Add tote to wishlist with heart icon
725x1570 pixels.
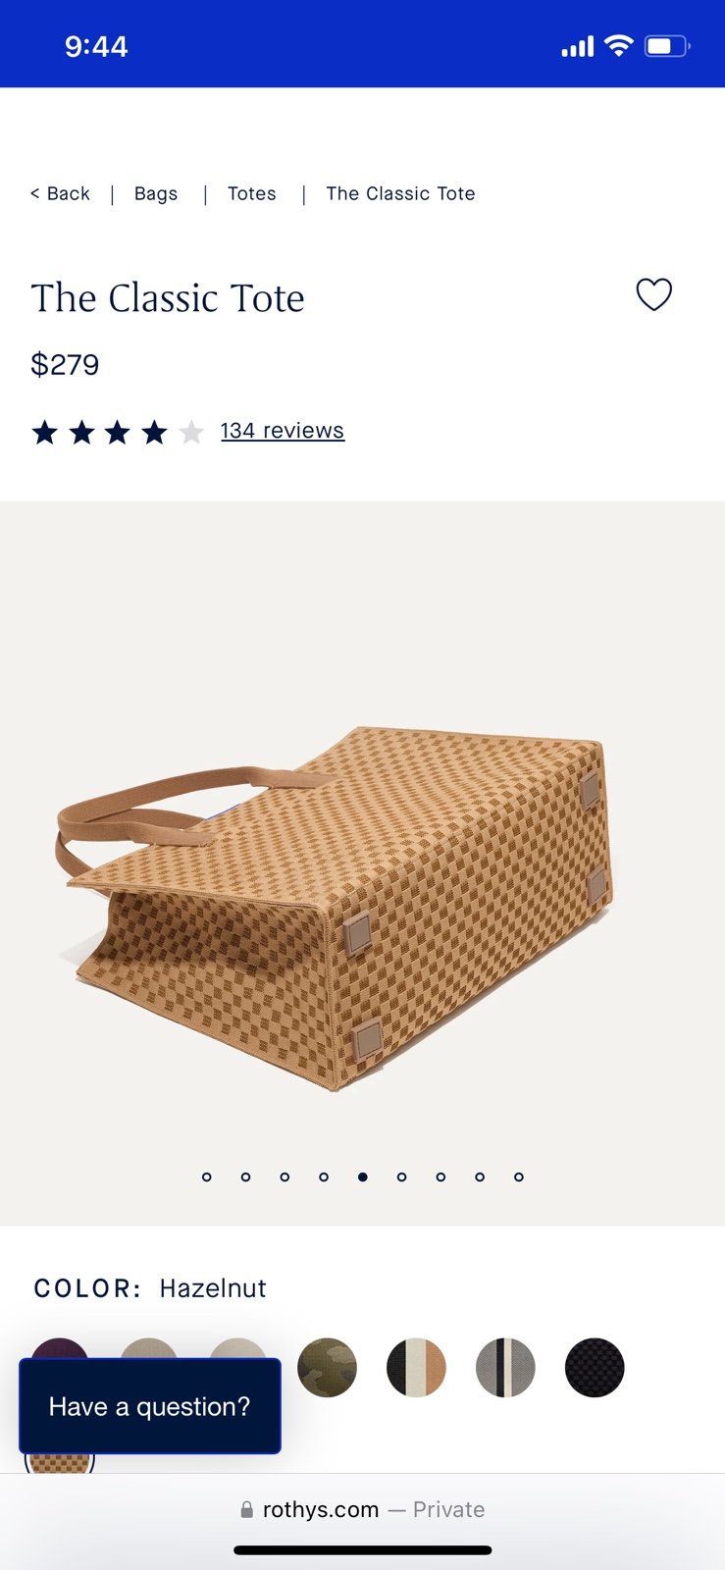coord(654,294)
